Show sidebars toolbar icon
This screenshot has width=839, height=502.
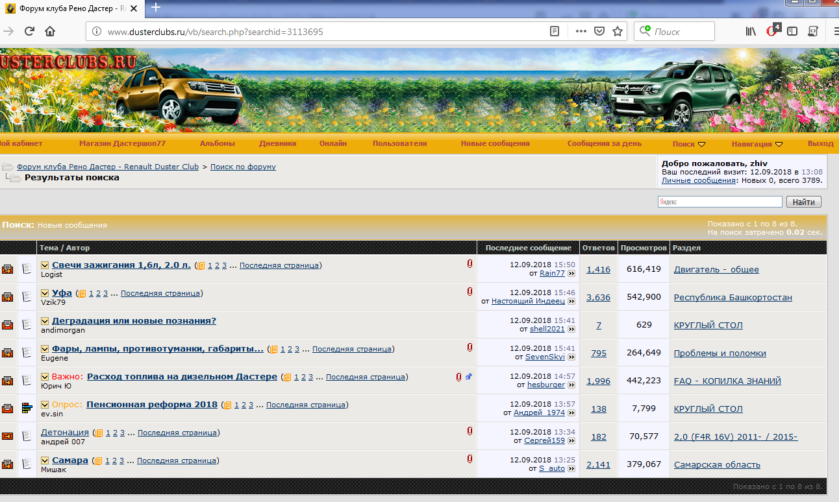point(792,31)
